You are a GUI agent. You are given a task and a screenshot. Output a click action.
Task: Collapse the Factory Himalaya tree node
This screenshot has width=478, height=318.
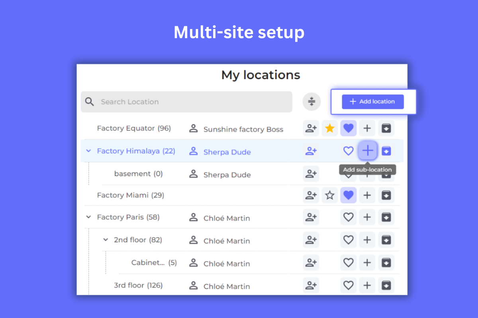click(x=88, y=151)
